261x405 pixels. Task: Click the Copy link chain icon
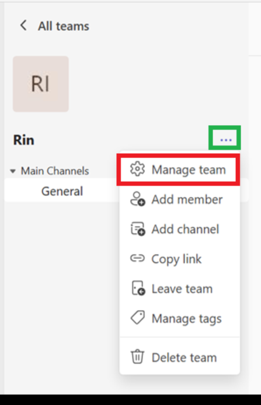click(137, 258)
